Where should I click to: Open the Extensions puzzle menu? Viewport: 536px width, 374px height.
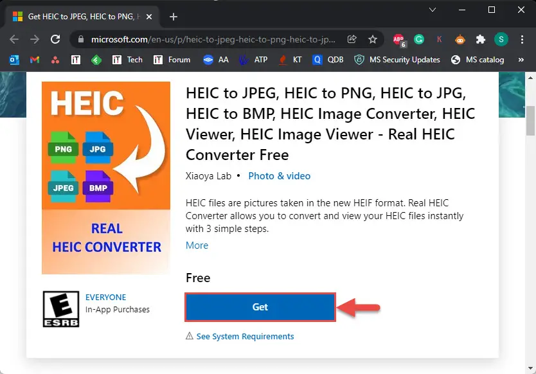[481, 39]
